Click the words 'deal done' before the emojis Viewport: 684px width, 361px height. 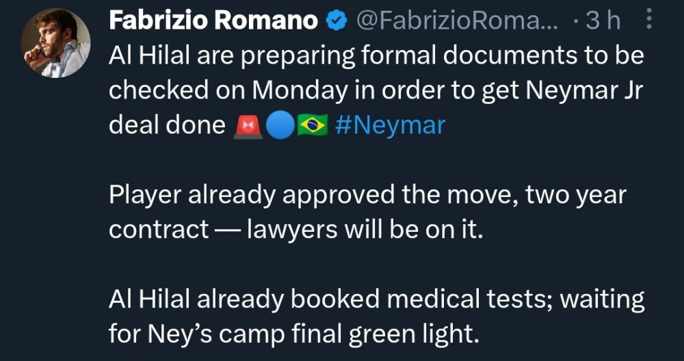point(167,126)
